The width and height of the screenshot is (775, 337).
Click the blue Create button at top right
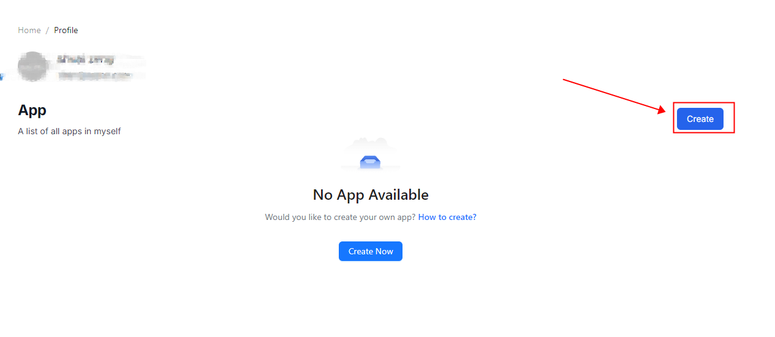700,119
